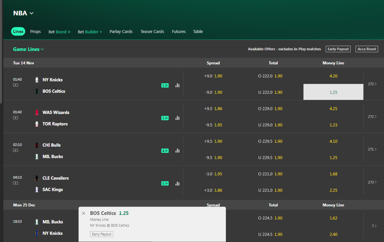Open stats chart icon for Bulls vs Bucks
The width and height of the screenshot is (384, 242).
coord(177,151)
